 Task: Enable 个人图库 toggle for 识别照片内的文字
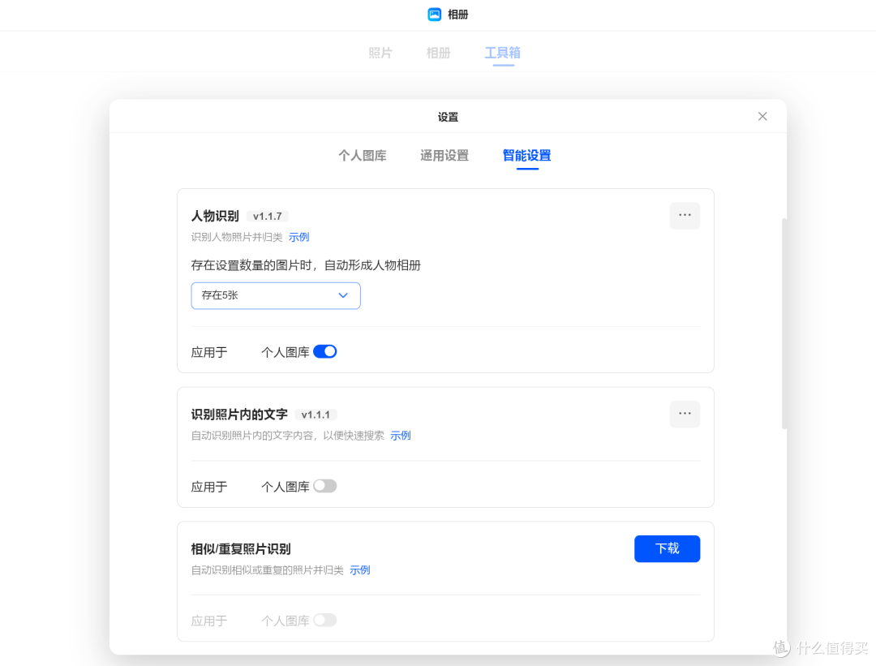click(x=324, y=486)
